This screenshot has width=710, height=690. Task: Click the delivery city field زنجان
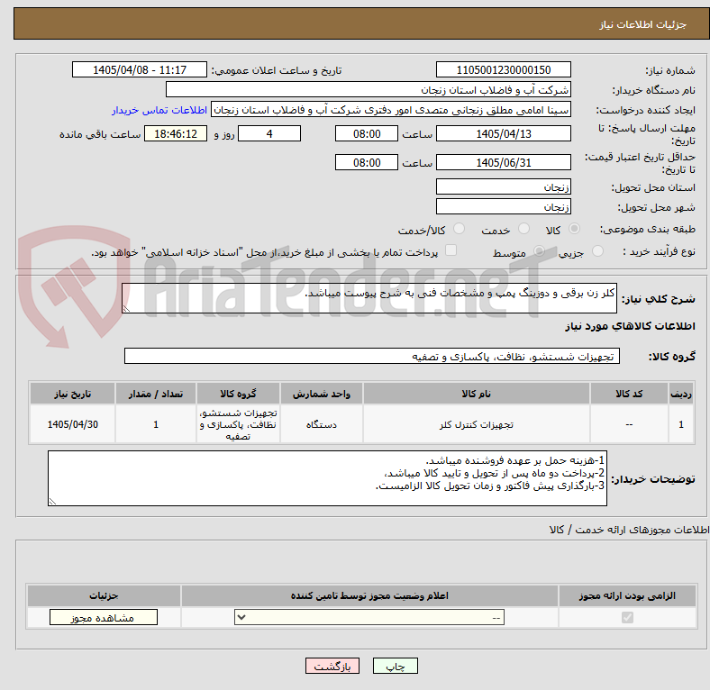point(503,207)
